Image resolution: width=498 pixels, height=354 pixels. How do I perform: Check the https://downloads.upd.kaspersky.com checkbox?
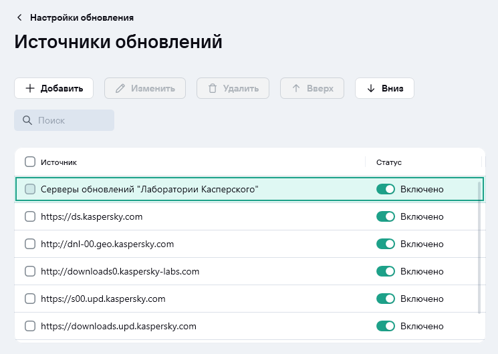tap(30, 326)
